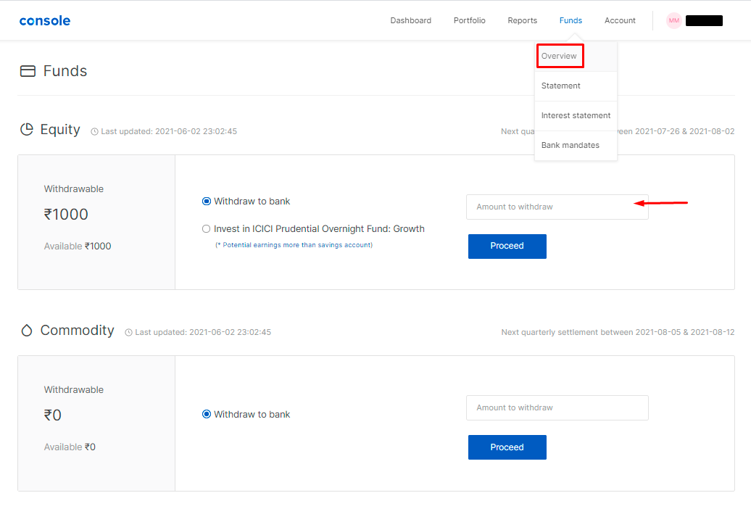Choose Overview from Funds menu

coord(559,56)
